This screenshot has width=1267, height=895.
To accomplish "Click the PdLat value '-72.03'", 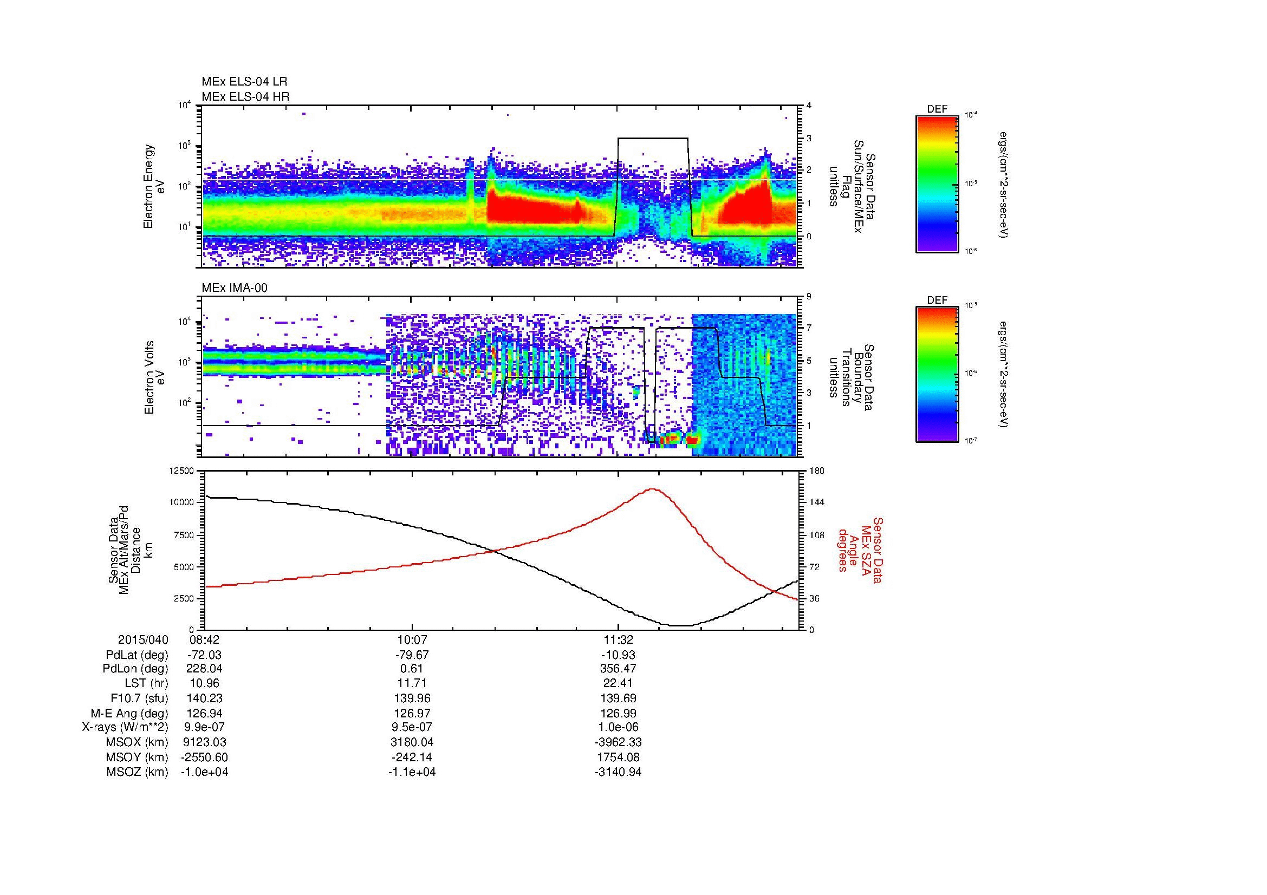I will 204,655.
